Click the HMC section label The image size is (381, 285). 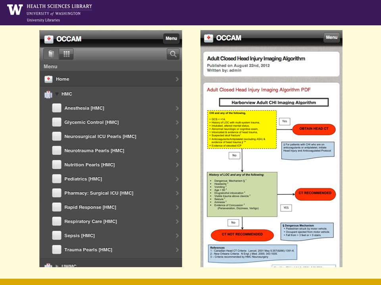[67, 94]
